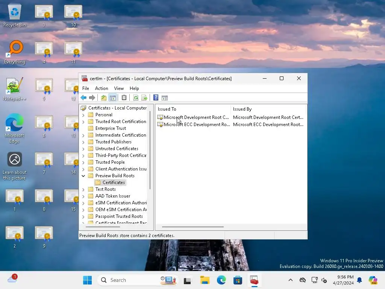Open the Action menu

click(102, 88)
